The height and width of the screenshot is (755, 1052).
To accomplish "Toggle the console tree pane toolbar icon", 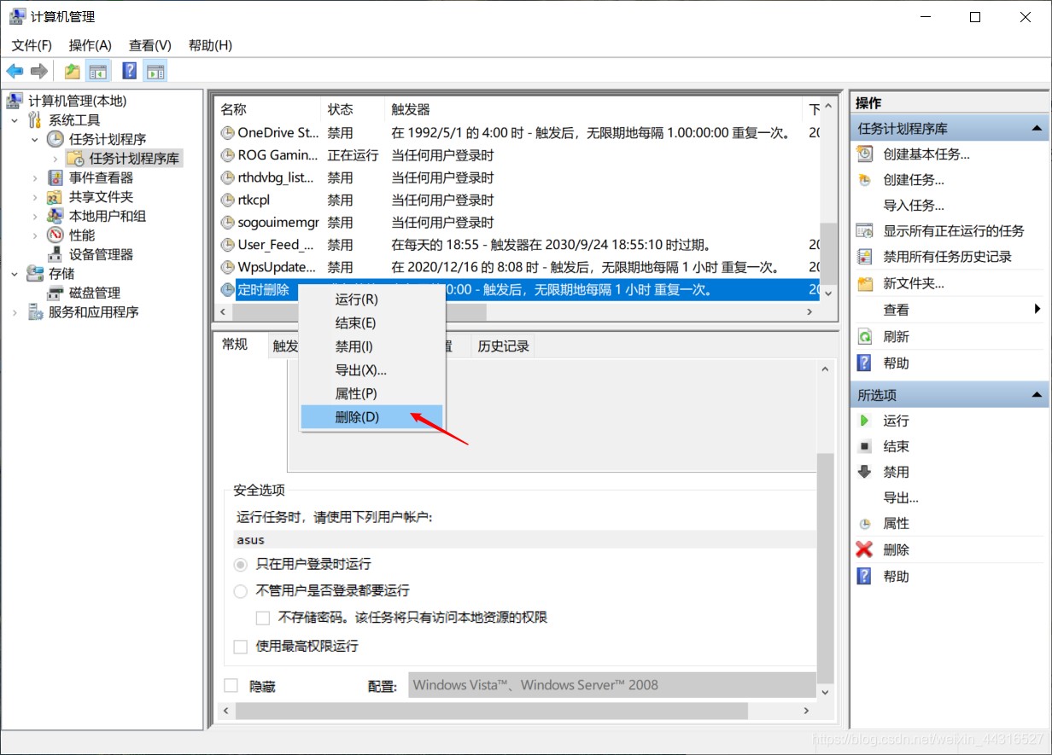I will click(99, 71).
